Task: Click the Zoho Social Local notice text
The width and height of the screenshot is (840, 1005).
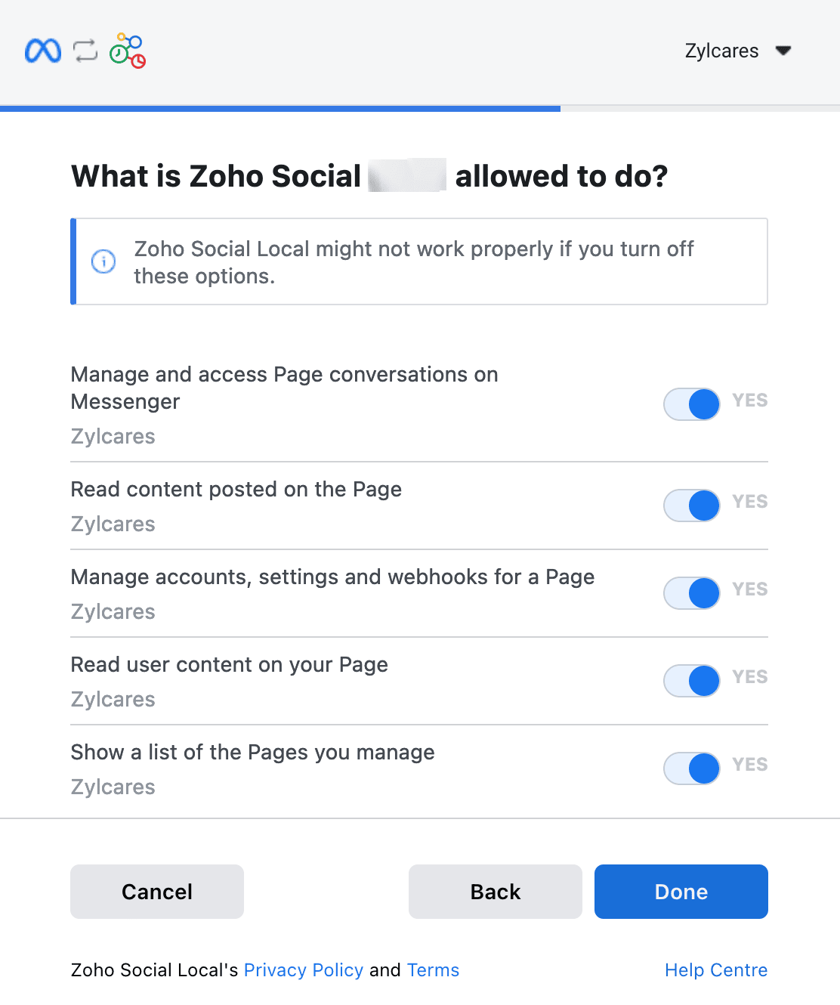Action: pos(413,262)
